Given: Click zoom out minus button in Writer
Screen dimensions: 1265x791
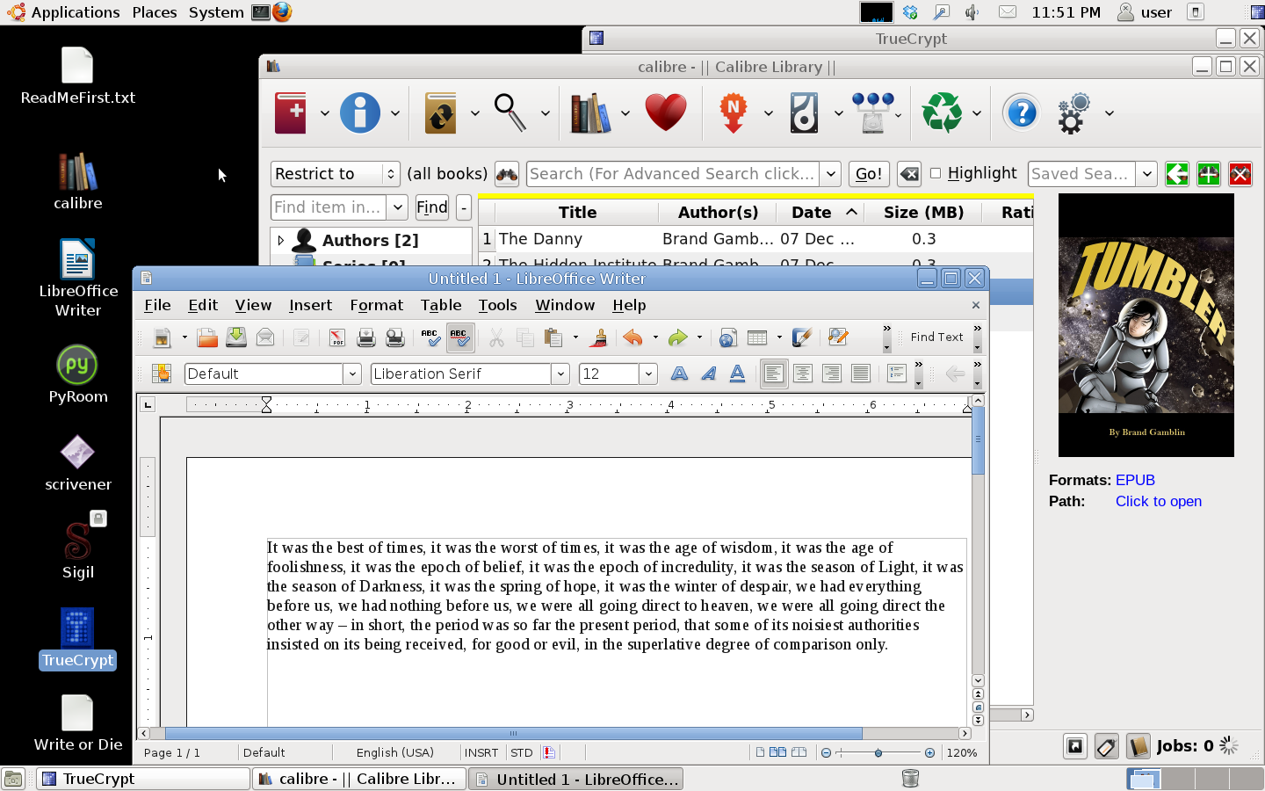Looking at the screenshot, I should point(826,752).
